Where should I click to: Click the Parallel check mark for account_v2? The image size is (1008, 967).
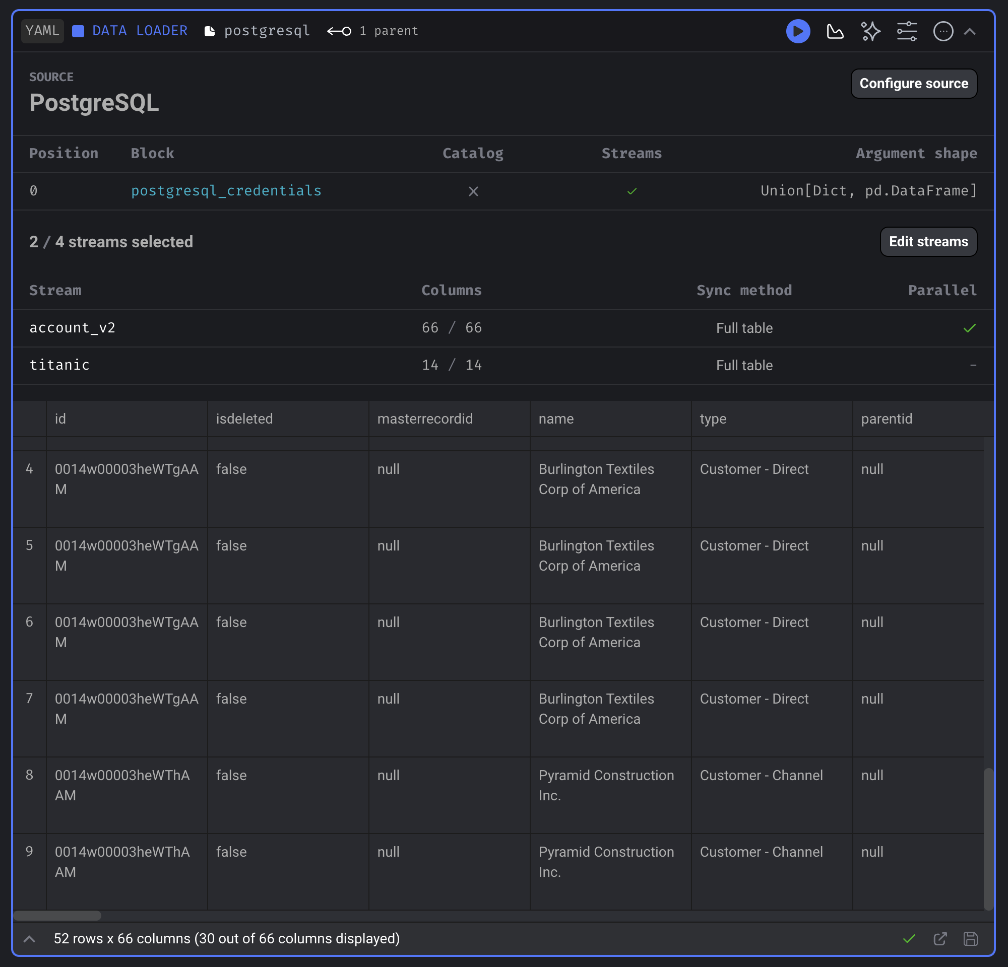tap(969, 328)
